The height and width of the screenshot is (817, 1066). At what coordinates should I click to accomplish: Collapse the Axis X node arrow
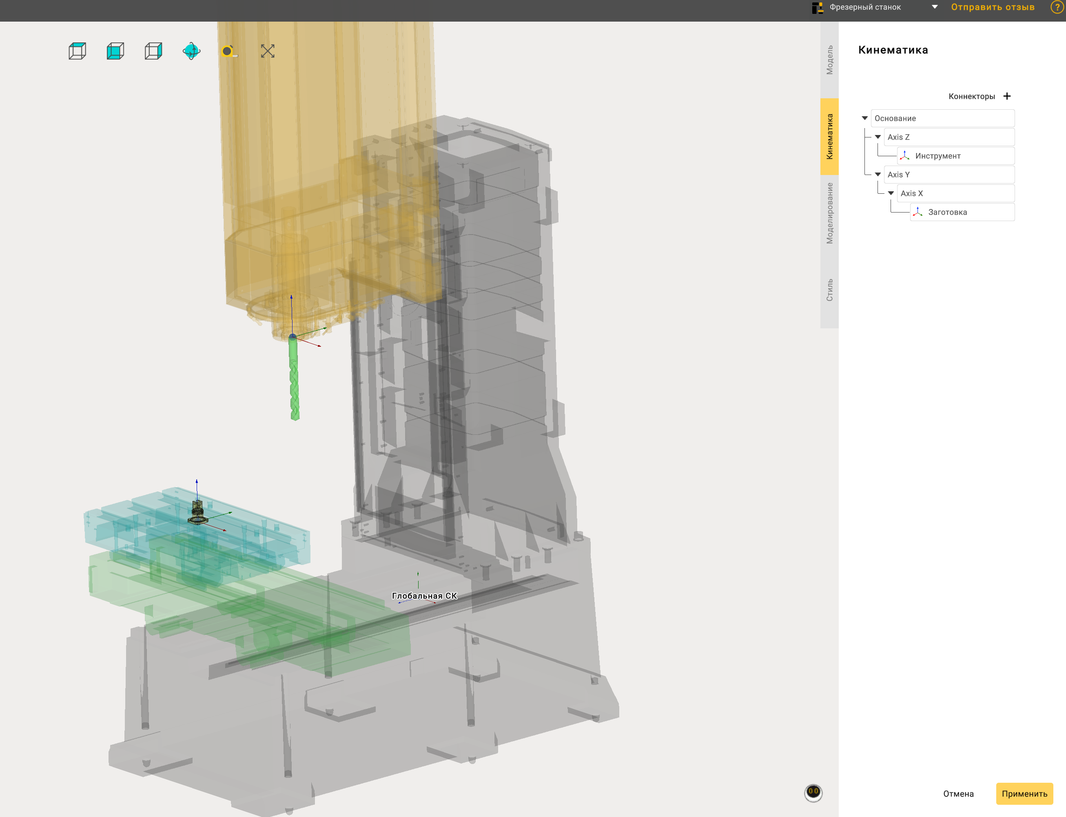(x=891, y=194)
